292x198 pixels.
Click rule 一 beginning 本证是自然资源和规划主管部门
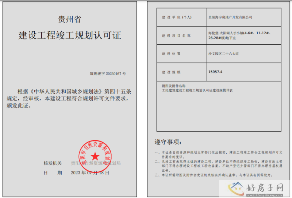(x=218, y=155)
